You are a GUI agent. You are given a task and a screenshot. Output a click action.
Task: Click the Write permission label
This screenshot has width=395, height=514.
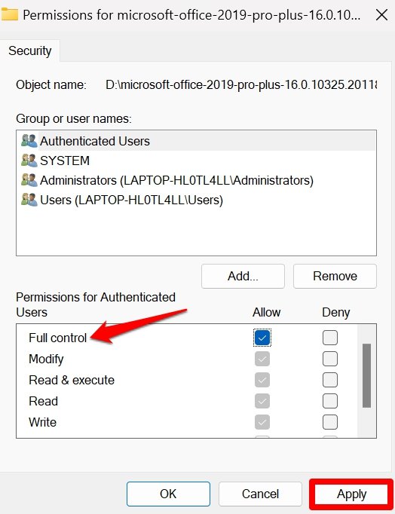click(x=43, y=422)
